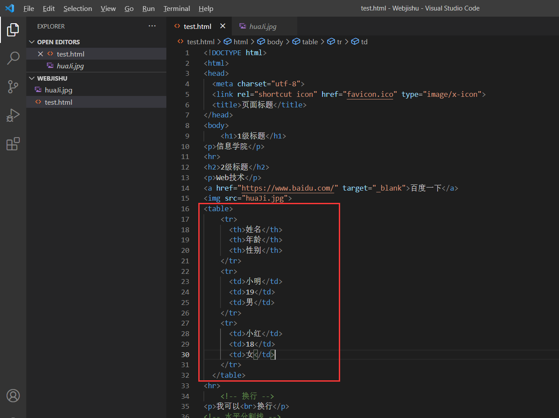This screenshot has width=559, height=418.
Task: Click the image icon on huaJi.jpg tab
Action: tap(243, 26)
